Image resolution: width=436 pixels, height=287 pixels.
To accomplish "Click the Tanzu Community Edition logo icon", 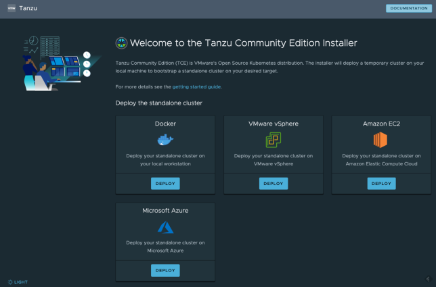I will pyautogui.click(x=121, y=43).
